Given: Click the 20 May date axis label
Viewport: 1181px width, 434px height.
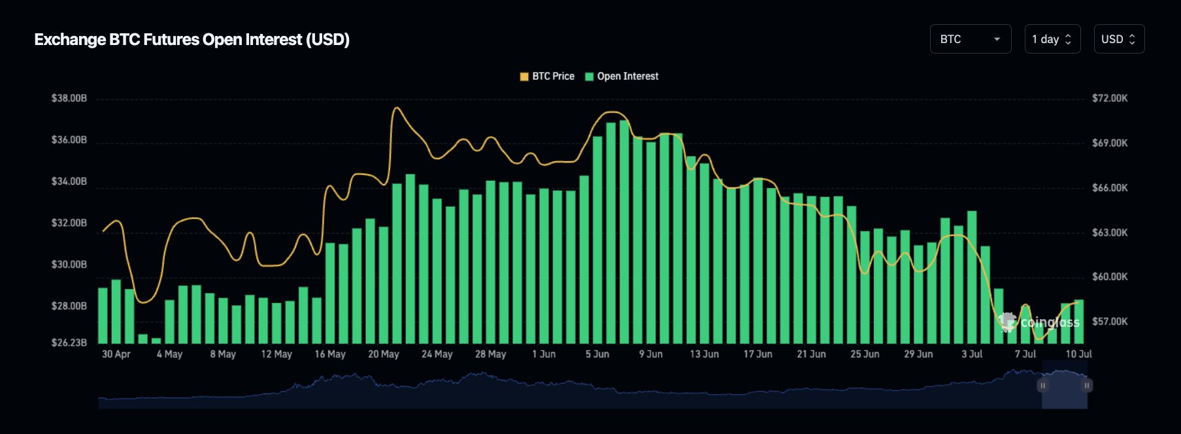Looking at the screenshot, I should pyautogui.click(x=383, y=354).
